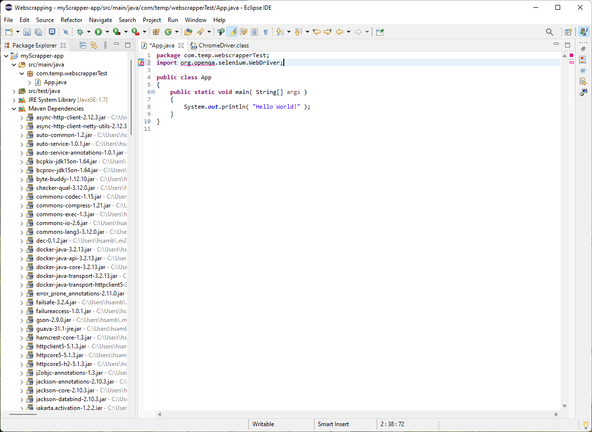Screen dimensions: 592x432
Task: Click the Open Perspective icon
Action: [568, 32]
